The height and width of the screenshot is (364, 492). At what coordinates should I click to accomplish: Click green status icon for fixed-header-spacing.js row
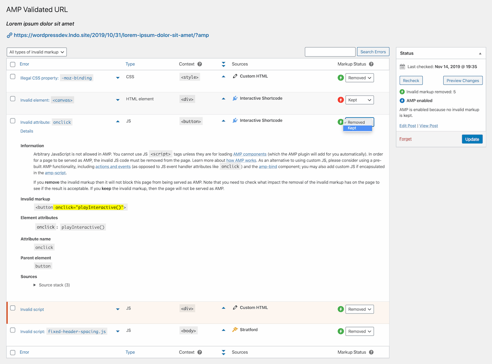tap(340, 331)
